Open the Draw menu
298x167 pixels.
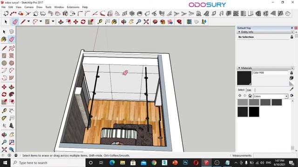point(39,7)
